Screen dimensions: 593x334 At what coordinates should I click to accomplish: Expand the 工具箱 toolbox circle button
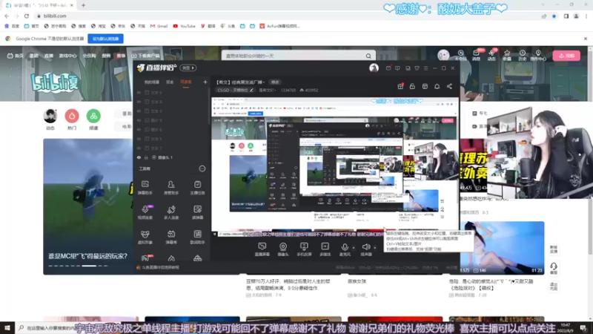(x=202, y=168)
